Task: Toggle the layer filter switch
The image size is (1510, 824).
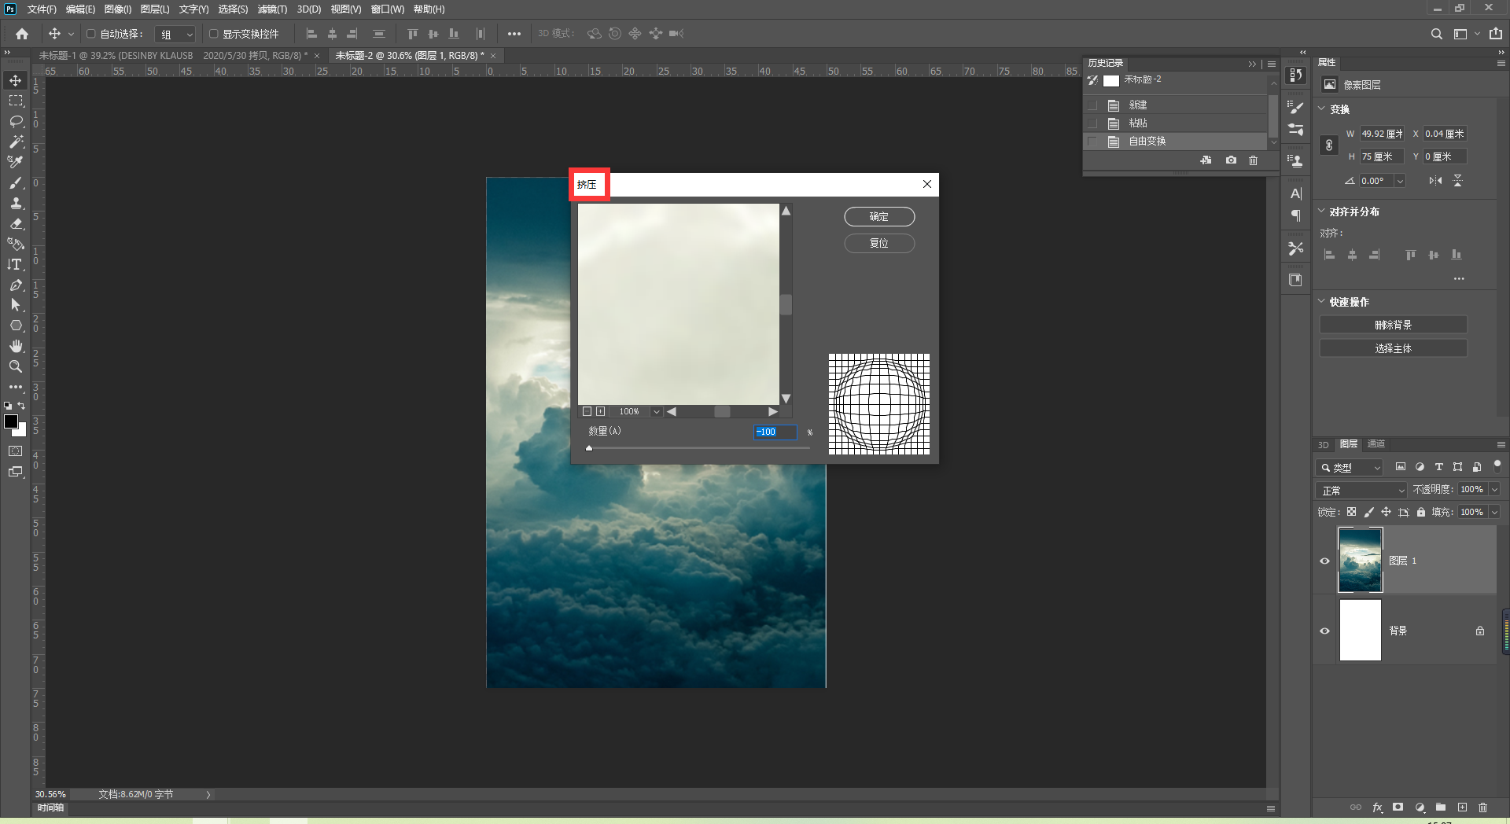Action: click(x=1497, y=465)
